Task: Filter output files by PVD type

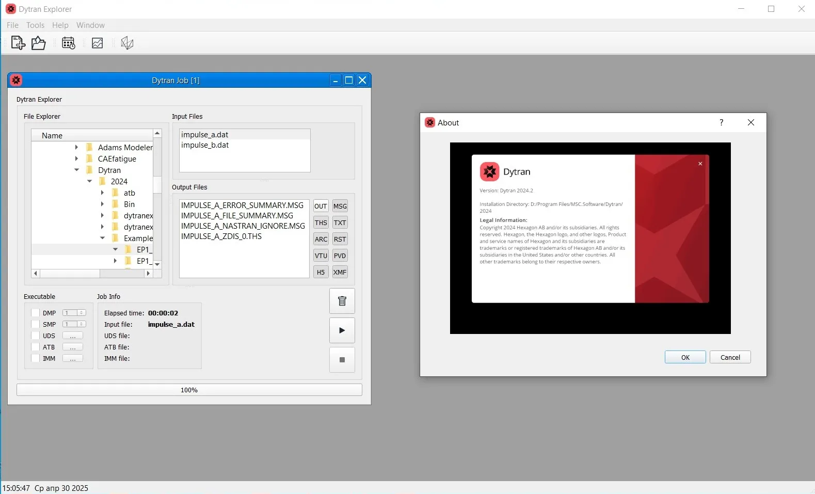Action: pyautogui.click(x=340, y=256)
